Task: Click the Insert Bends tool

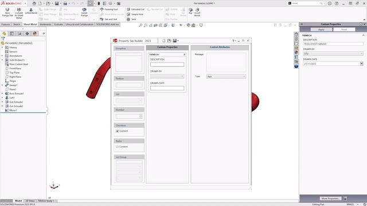Action: pyautogui.click(x=197, y=12)
